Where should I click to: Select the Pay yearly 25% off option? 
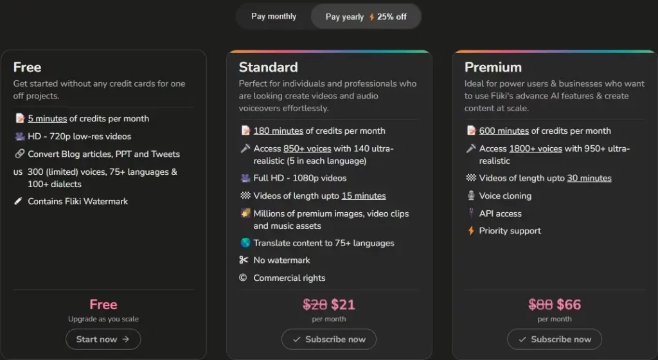click(366, 17)
